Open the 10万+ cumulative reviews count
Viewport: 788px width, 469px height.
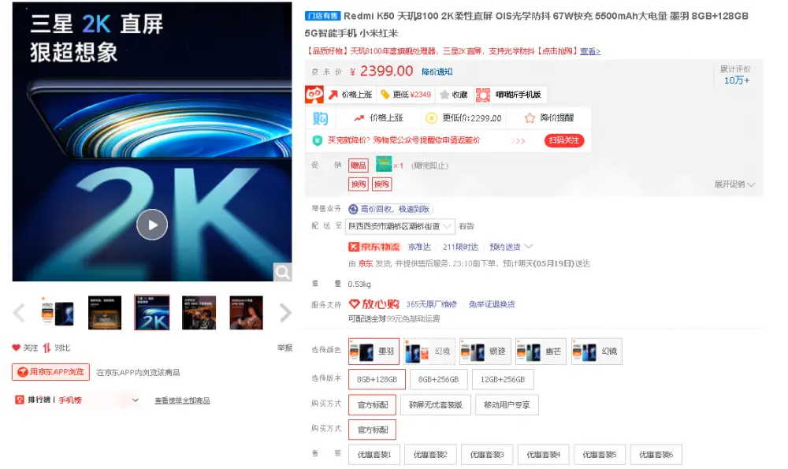(736, 80)
